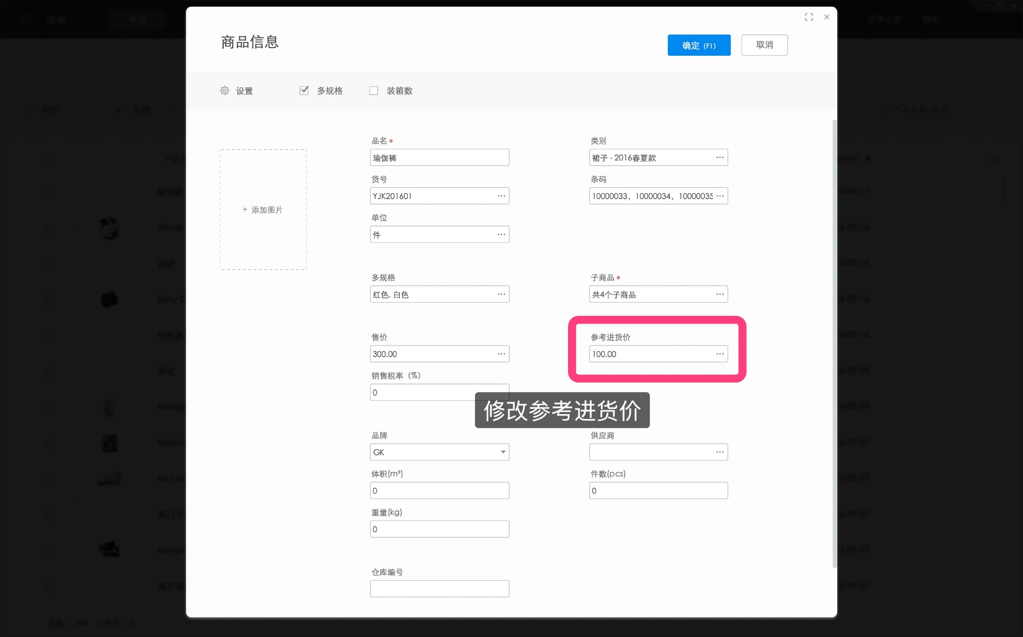Click the 货号 value YJK201601
The height and width of the screenshot is (637, 1023).
click(392, 196)
